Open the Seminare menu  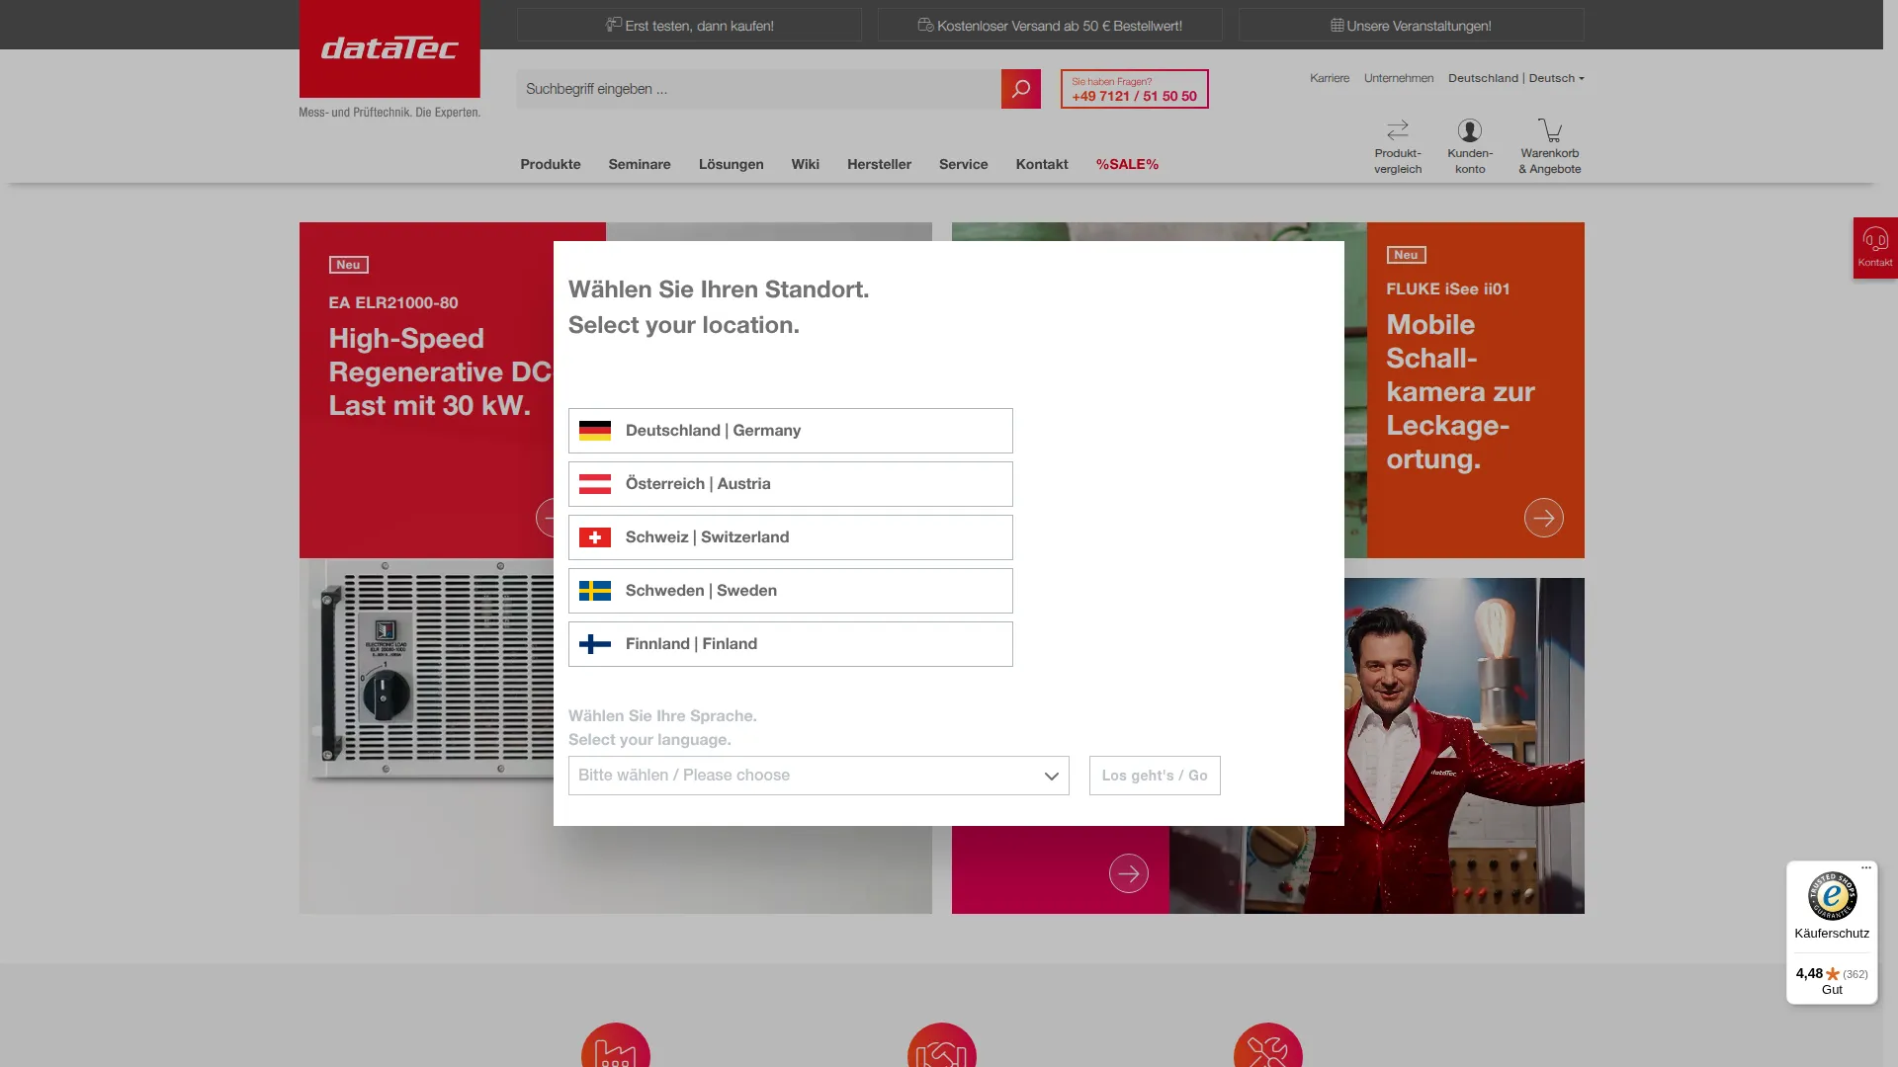(x=640, y=164)
